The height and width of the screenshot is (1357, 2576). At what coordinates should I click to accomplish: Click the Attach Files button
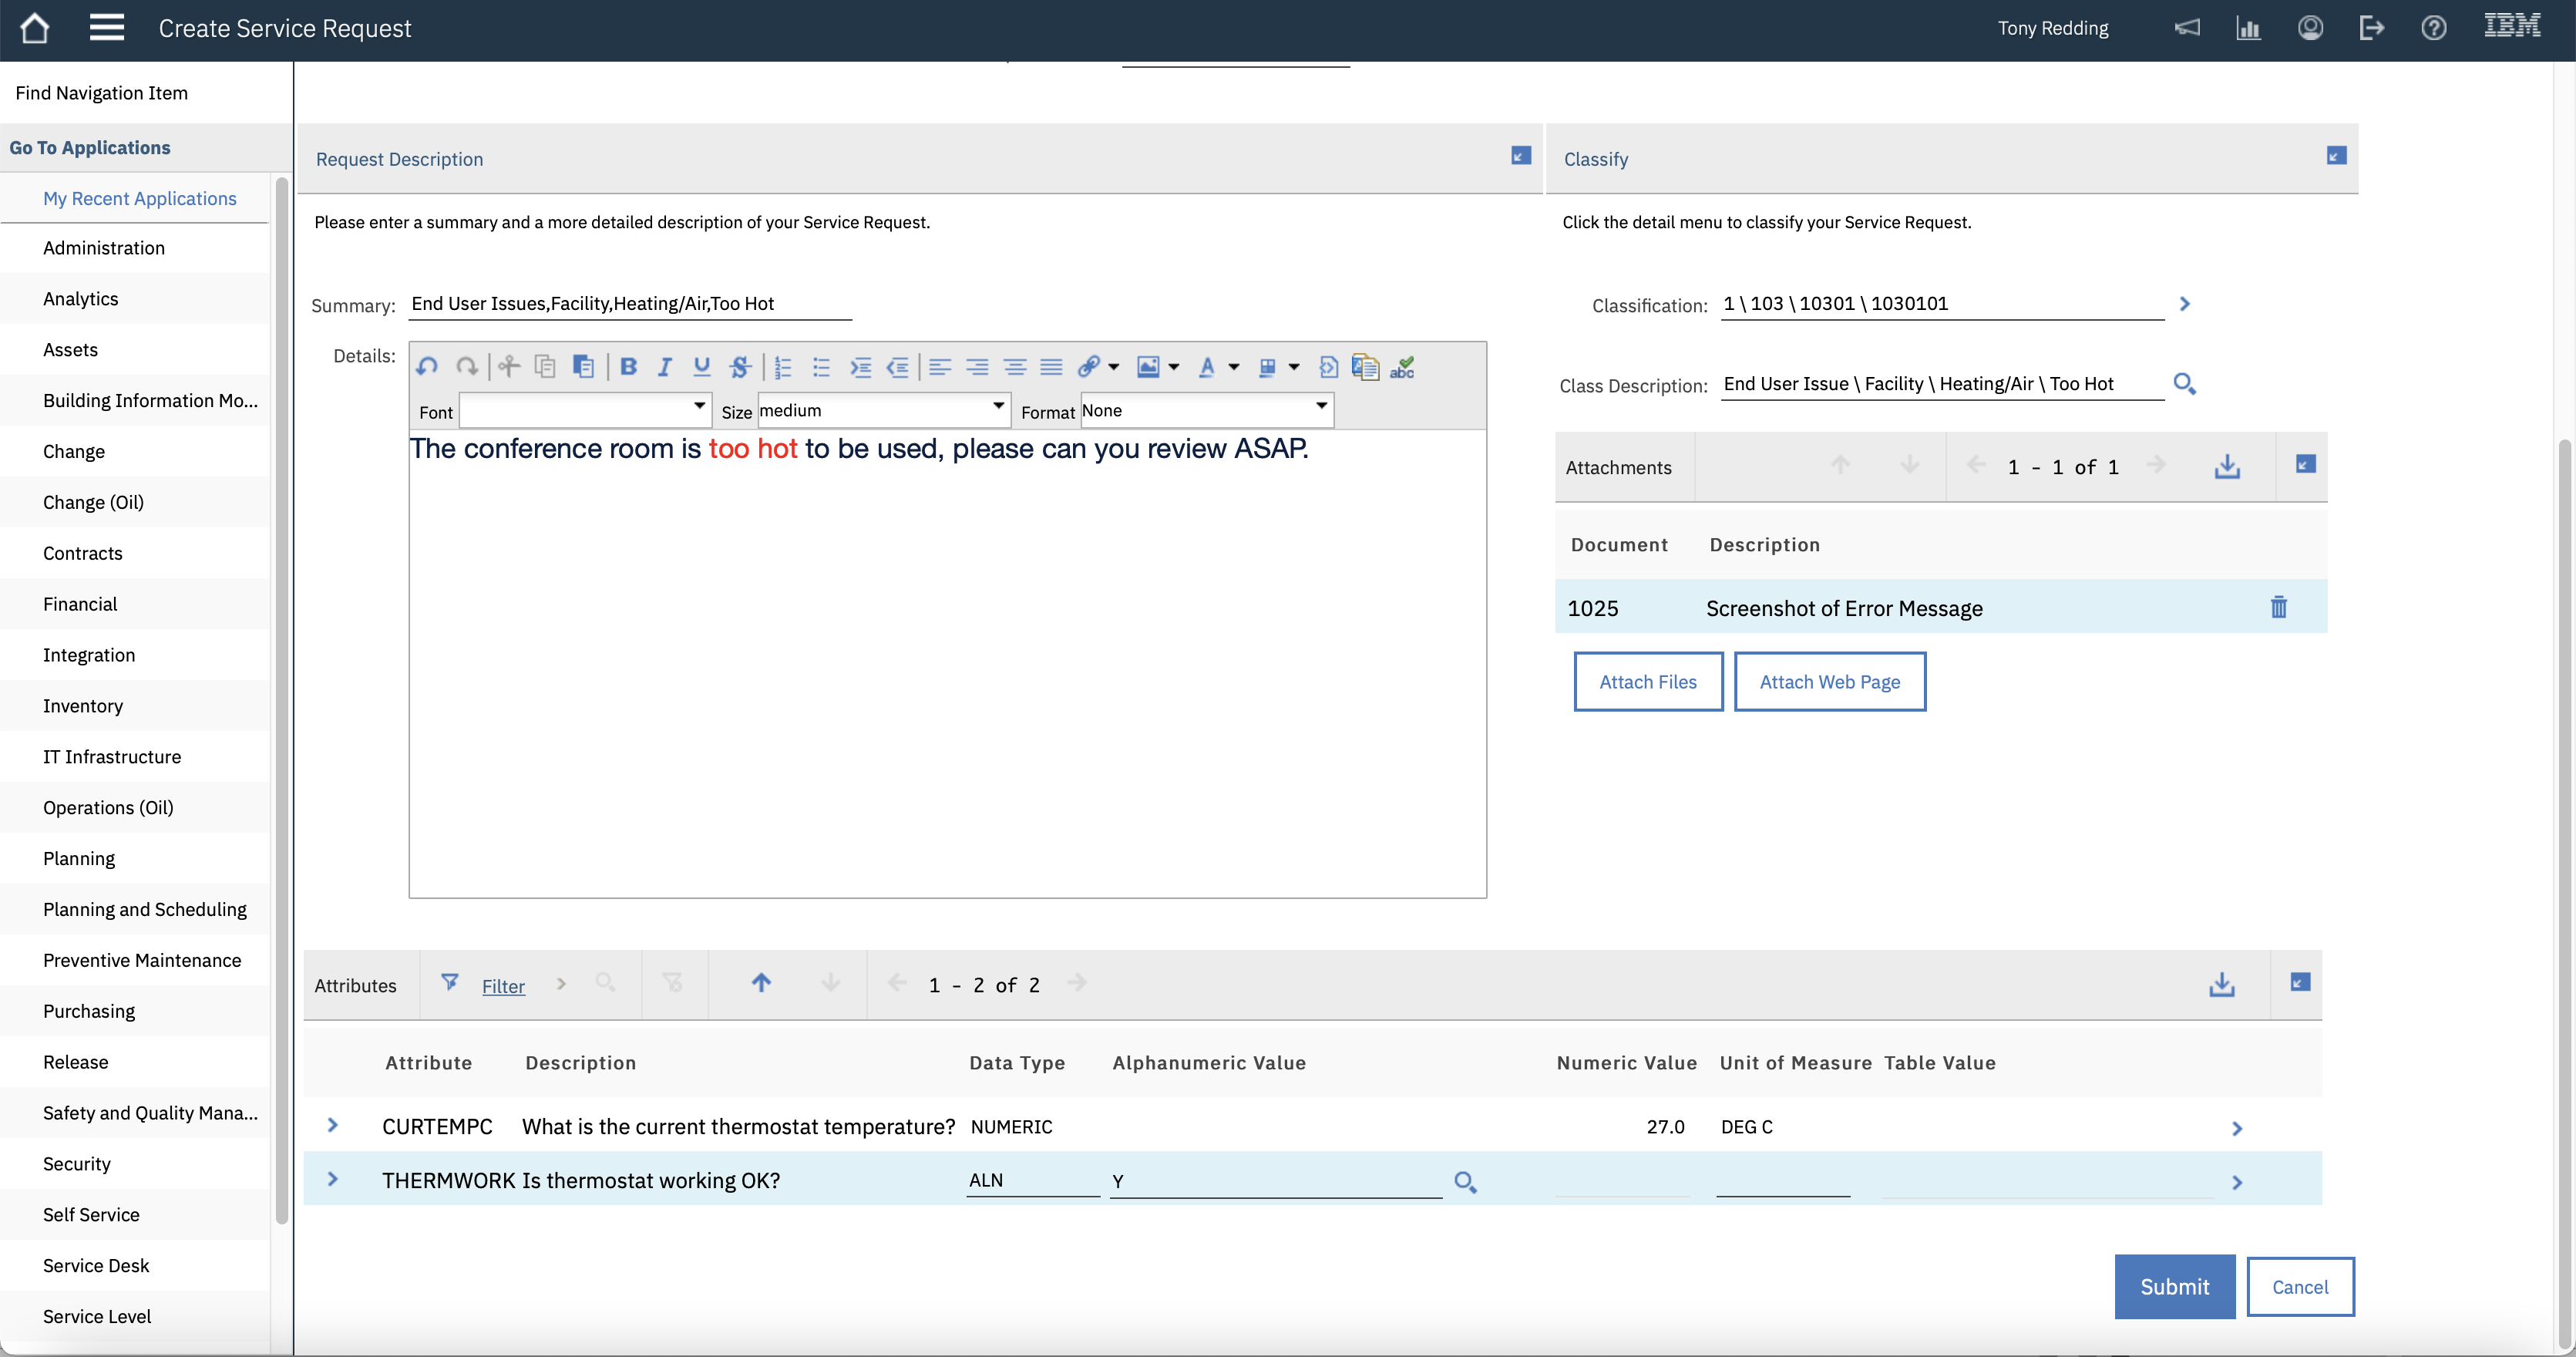[x=1648, y=681]
